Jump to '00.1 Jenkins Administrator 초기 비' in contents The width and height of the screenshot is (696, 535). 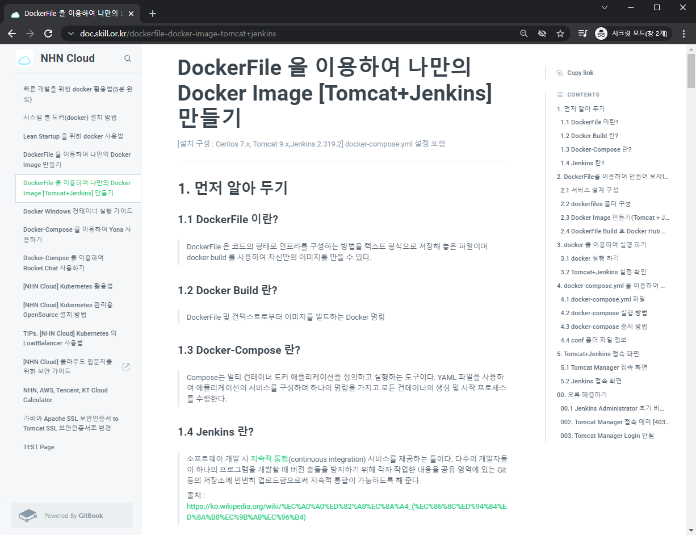point(612,408)
